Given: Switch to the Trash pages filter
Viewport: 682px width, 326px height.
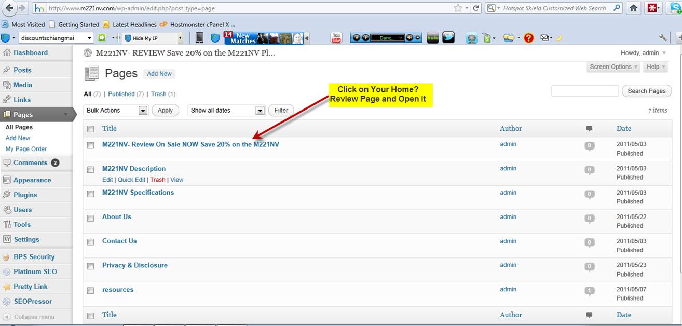Looking at the screenshot, I should coord(158,94).
